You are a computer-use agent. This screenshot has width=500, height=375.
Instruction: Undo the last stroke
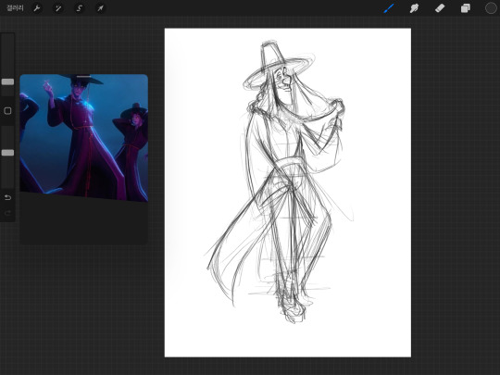tap(7, 197)
